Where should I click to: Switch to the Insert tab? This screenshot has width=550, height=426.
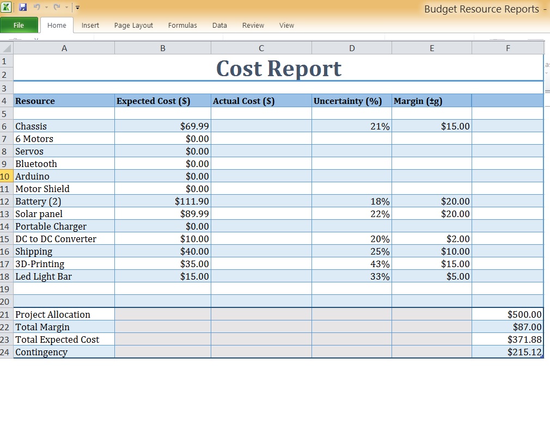pyautogui.click(x=90, y=25)
